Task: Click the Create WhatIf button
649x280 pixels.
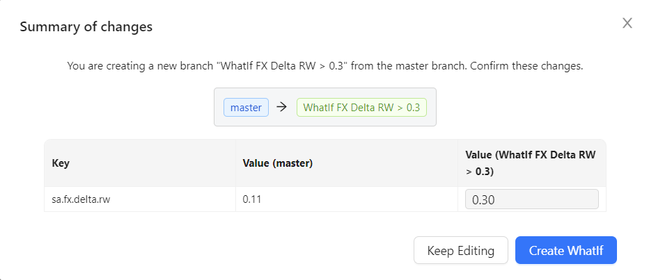Action: 566,250
